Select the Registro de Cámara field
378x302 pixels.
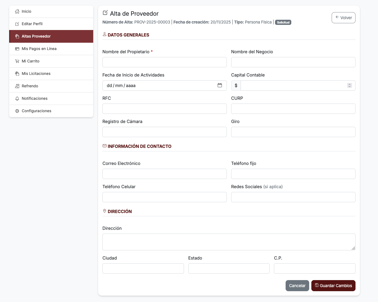pyautogui.click(x=164, y=132)
